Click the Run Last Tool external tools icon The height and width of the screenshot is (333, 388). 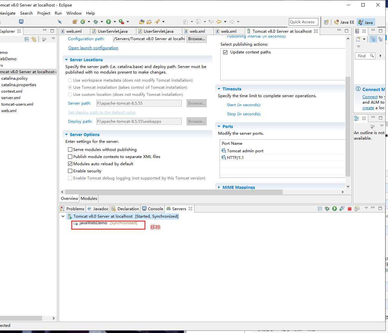(x=121, y=22)
